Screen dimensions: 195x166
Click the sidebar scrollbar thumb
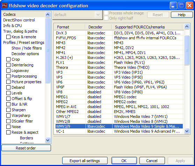[48, 50]
